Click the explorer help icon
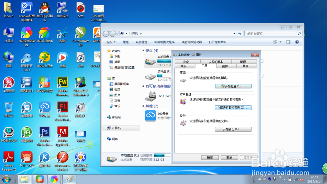327x184 pixels. pos(297,42)
